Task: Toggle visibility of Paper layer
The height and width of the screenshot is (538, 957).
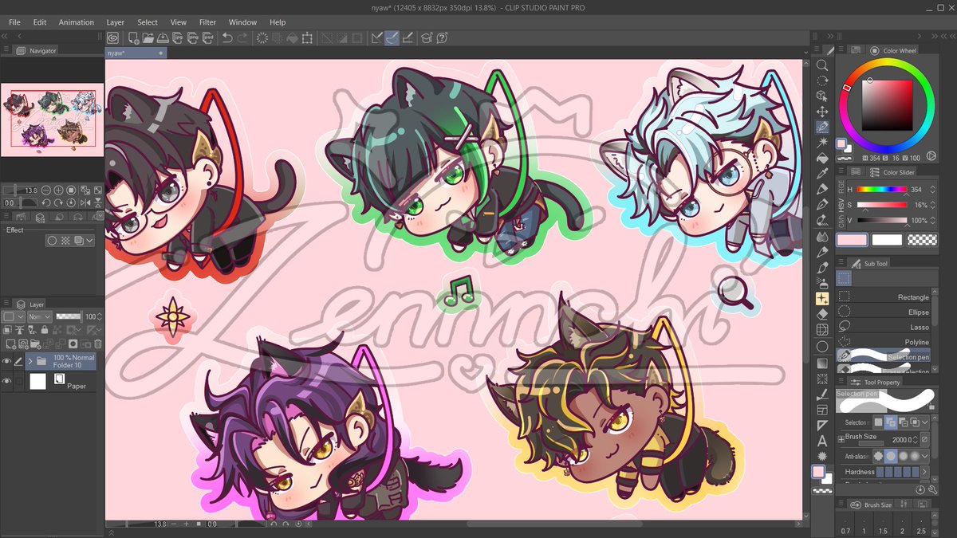Action: [7, 382]
